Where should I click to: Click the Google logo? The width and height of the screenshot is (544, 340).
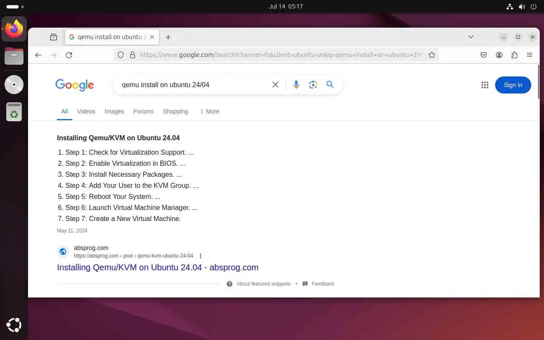click(x=75, y=85)
